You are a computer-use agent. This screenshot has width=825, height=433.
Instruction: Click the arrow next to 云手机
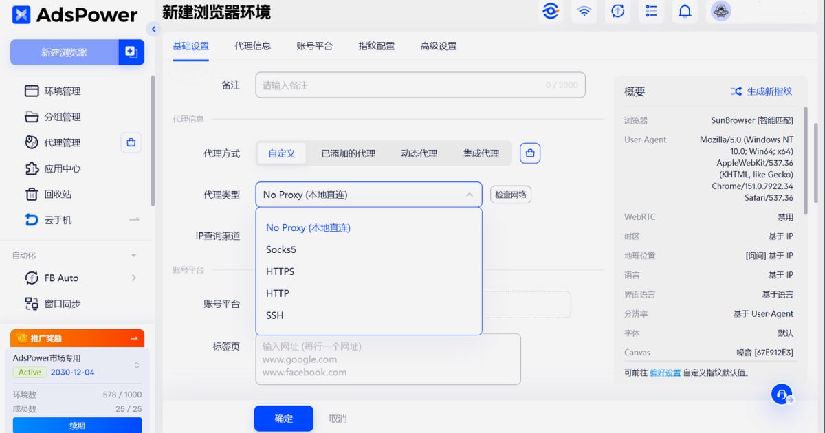tap(134, 219)
